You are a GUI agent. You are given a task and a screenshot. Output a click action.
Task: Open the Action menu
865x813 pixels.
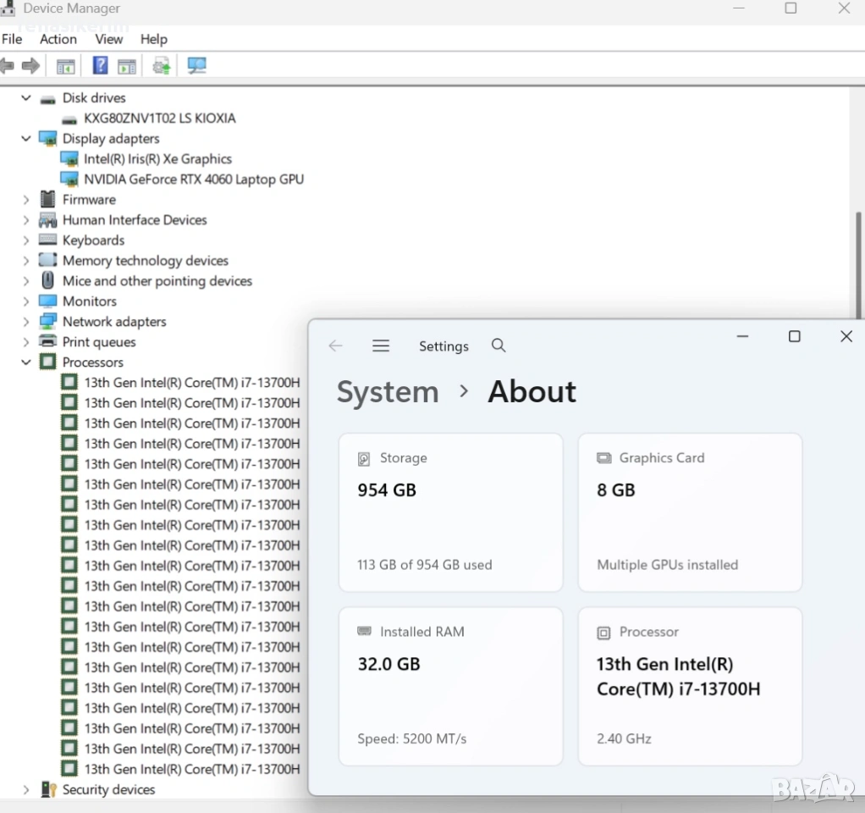click(x=58, y=39)
